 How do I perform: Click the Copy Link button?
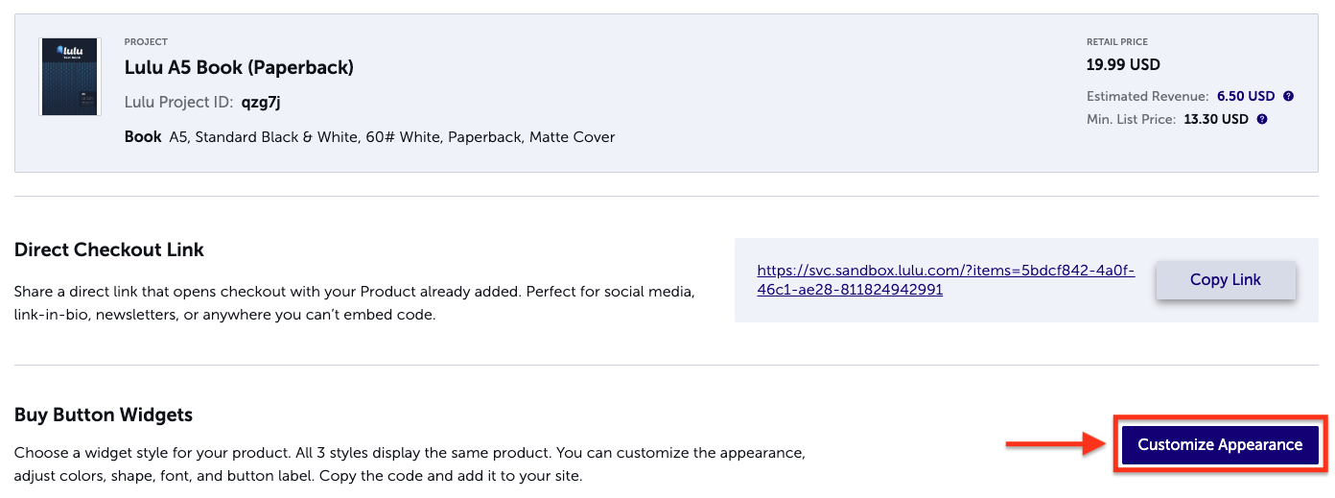click(x=1226, y=279)
